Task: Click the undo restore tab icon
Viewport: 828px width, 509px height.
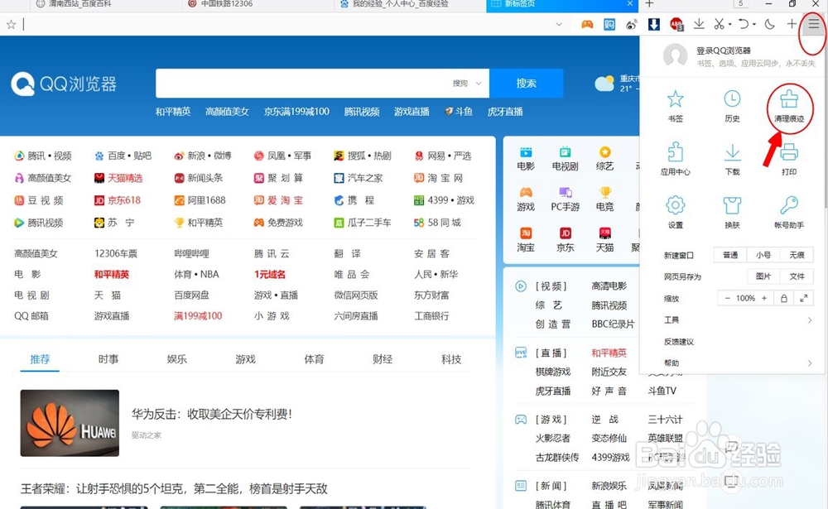Action: [x=744, y=24]
